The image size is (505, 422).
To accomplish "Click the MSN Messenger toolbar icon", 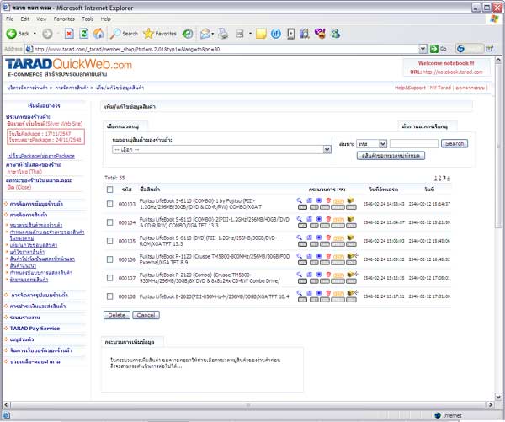I will [335, 34].
